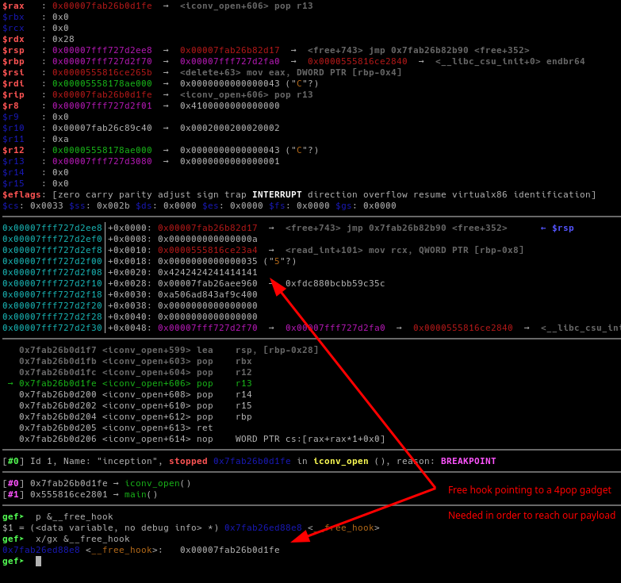The height and width of the screenshot is (583, 621).
Task: Select stack value 0x4242424241414141
Action: 208,272
